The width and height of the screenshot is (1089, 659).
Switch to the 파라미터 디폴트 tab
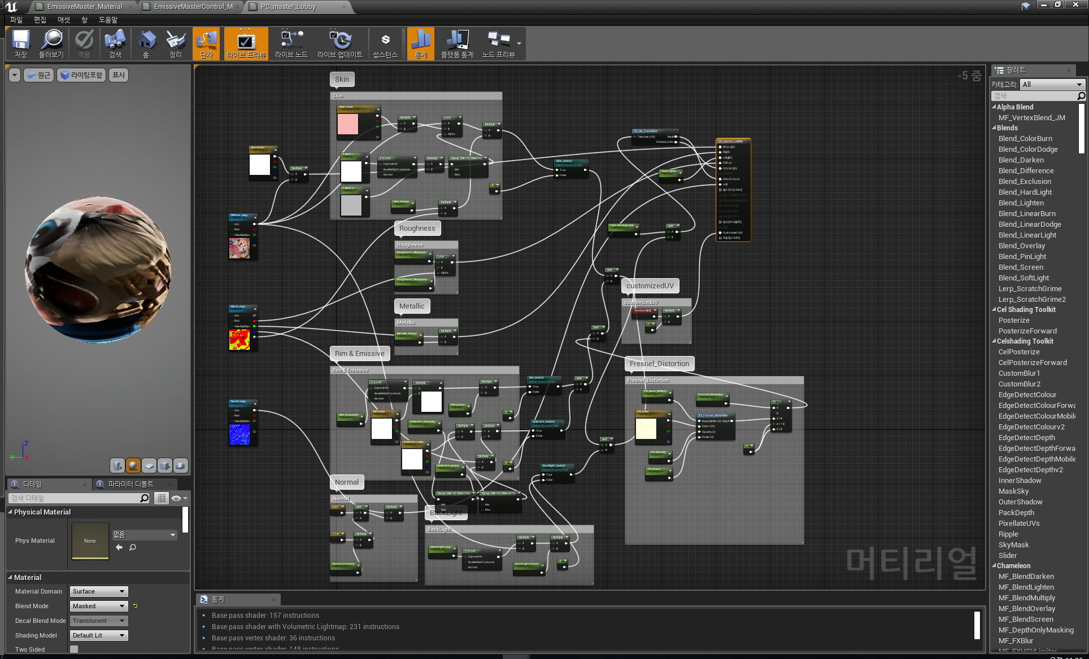[131, 484]
